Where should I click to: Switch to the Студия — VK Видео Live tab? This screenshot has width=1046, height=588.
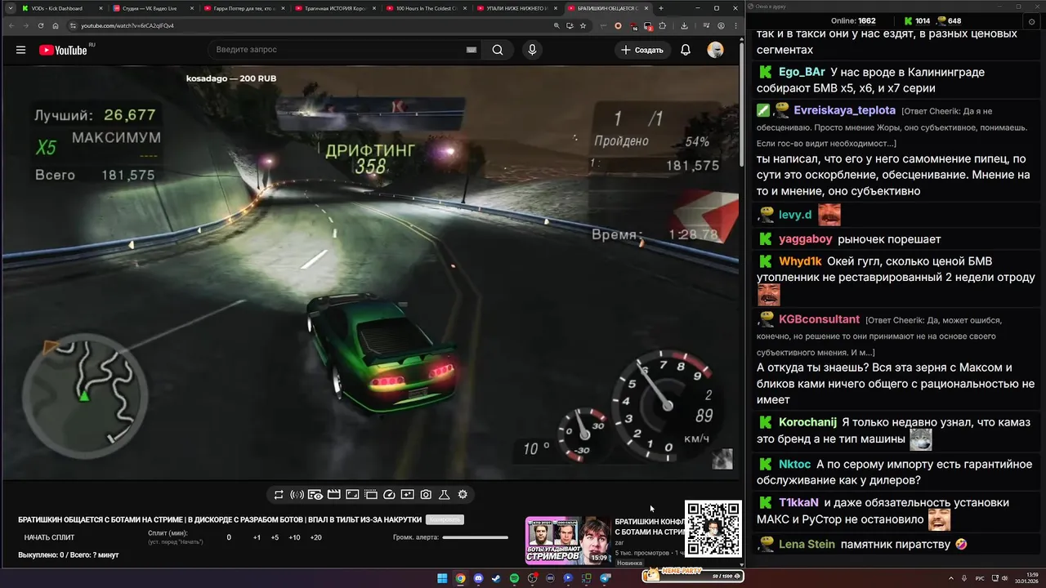click(x=153, y=8)
